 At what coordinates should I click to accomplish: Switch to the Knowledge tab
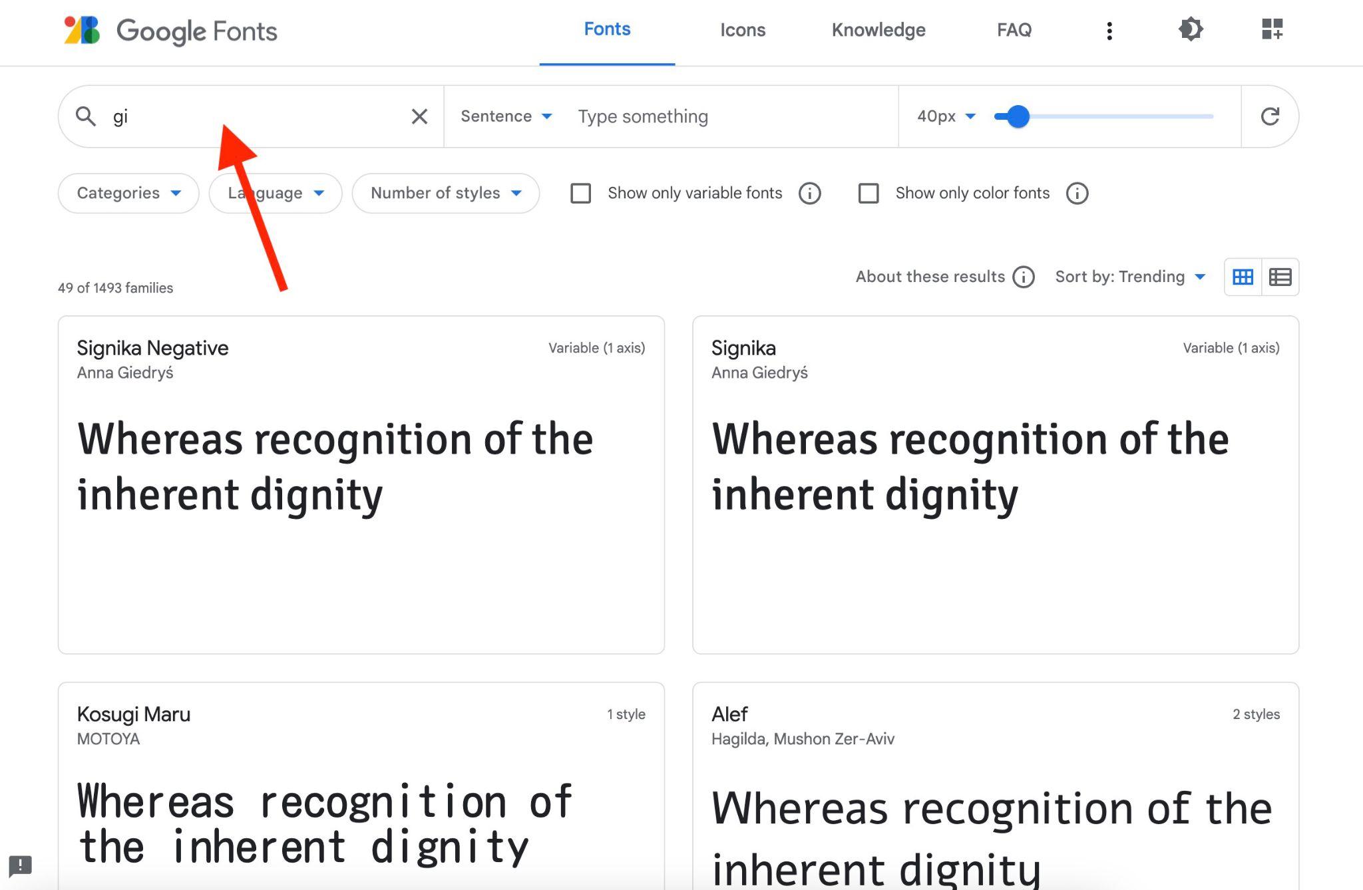878,29
